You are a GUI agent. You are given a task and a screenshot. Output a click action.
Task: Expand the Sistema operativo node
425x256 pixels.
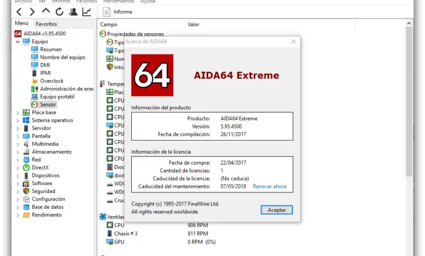click(x=17, y=120)
